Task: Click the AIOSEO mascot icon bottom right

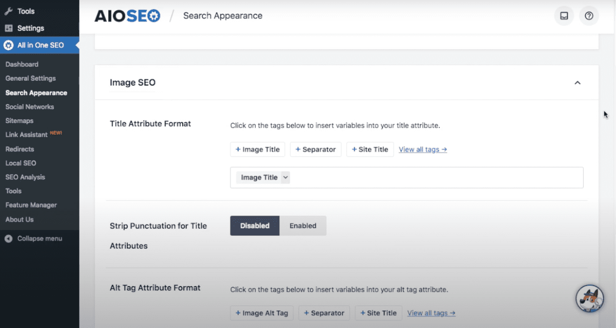Action: (x=589, y=298)
